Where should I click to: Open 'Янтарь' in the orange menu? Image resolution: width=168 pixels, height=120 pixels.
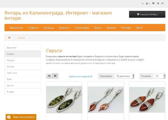(x=126, y=28)
